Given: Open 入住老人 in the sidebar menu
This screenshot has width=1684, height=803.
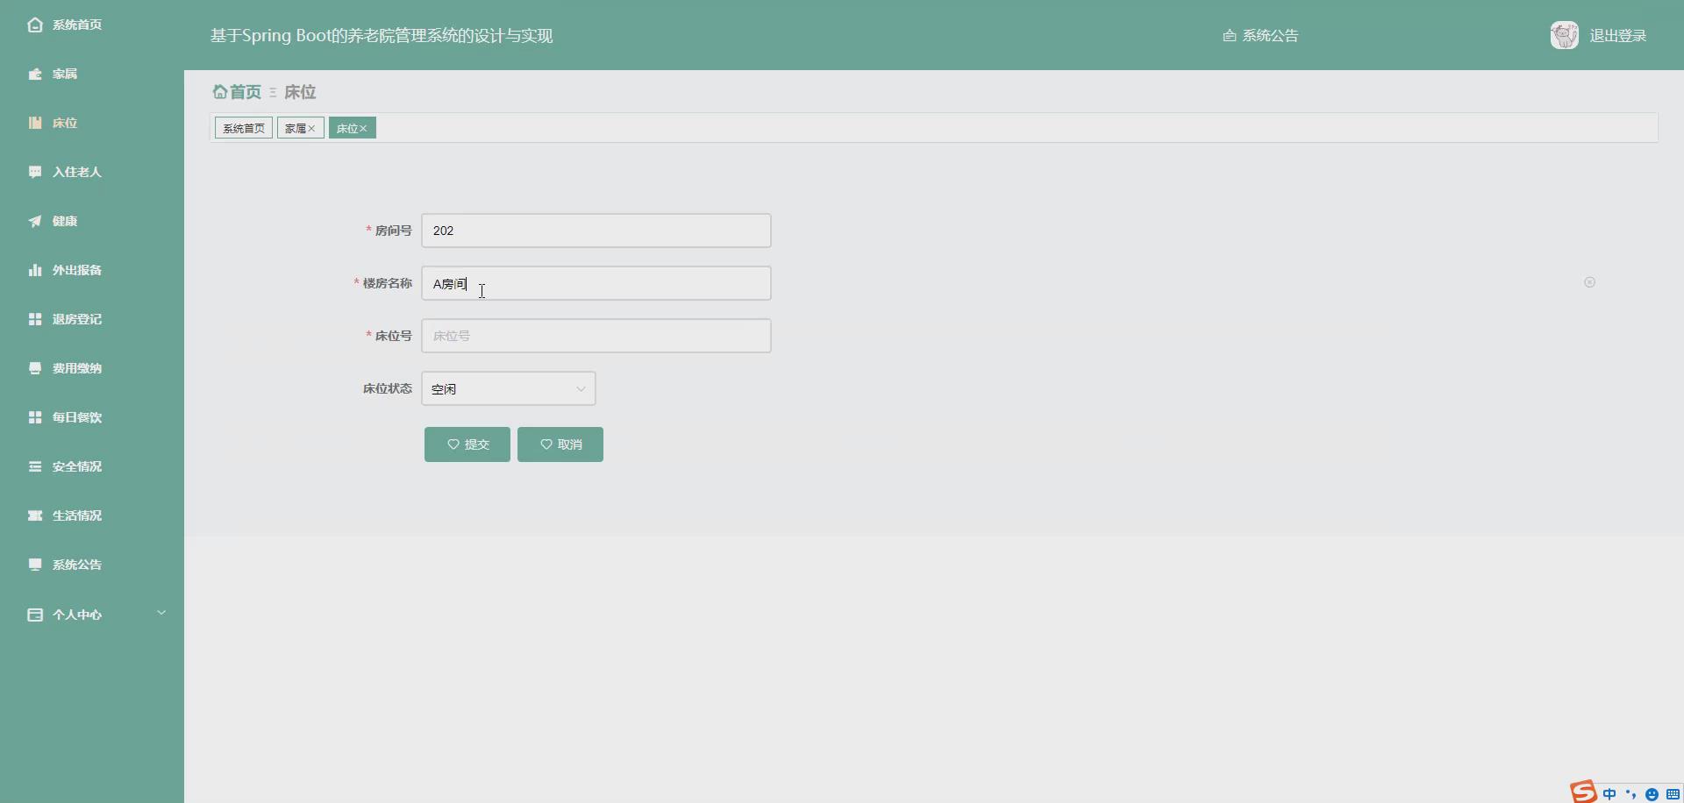Looking at the screenshot, I should (x=77, y=172).
